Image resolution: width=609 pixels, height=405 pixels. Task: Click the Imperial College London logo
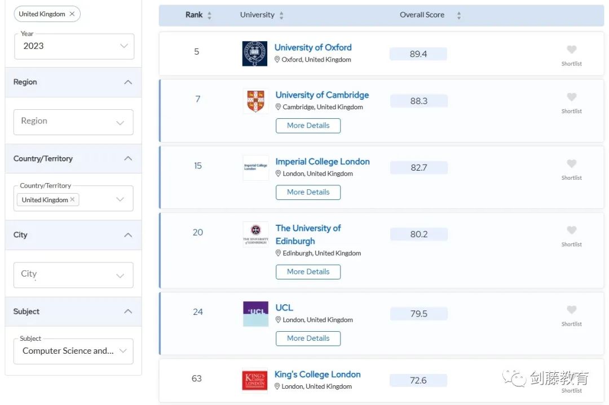click(255, 168)
